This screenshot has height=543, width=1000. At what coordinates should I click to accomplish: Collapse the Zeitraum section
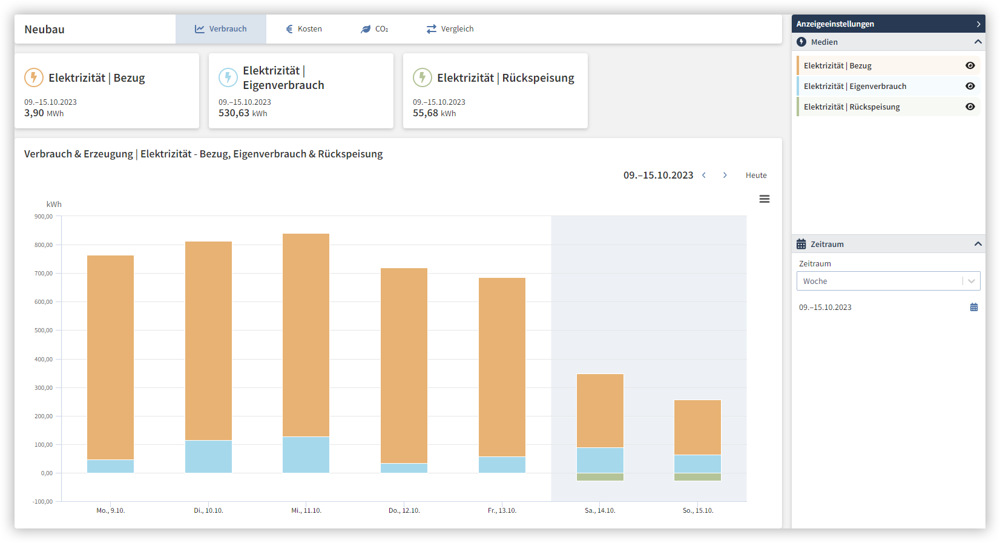978,244
